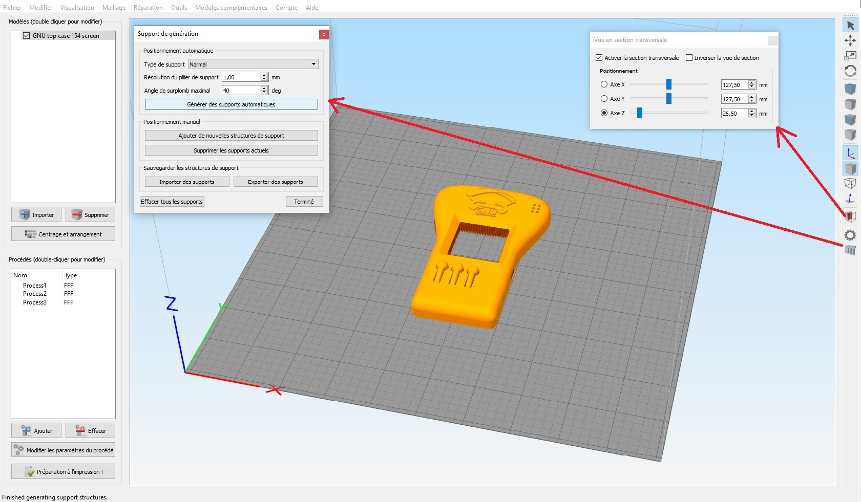The width and height of the screenshot is (861, 502).
Task: Uncheck the GNU top case 154 screen model
Action: (26, 36)
